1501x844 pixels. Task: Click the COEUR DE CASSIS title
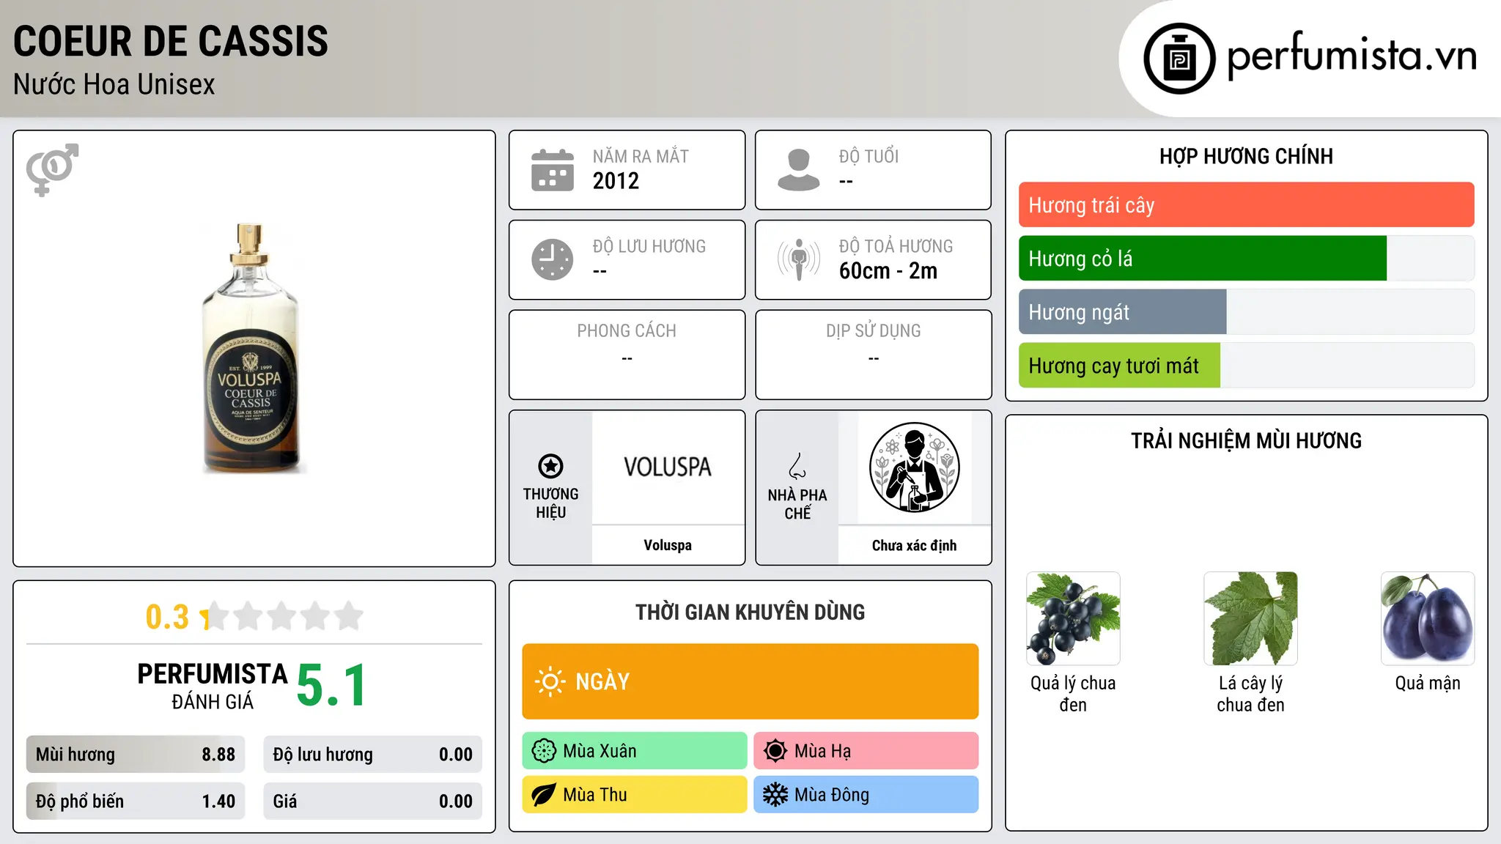point(171,41)
